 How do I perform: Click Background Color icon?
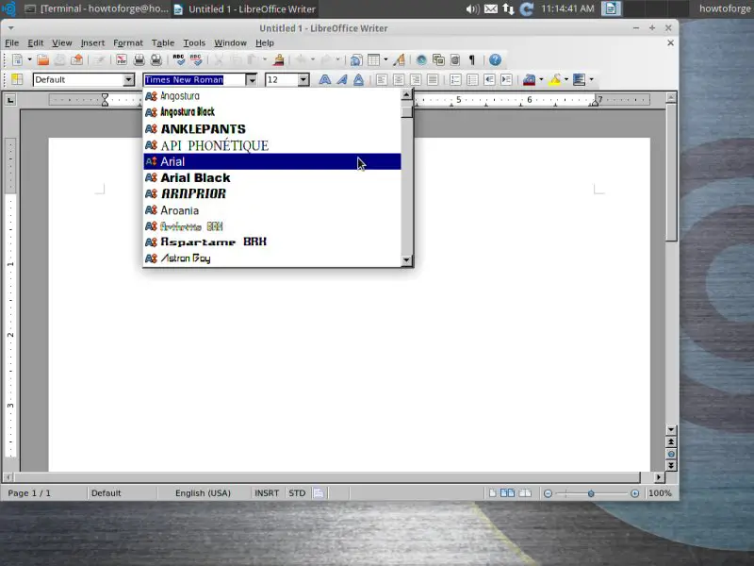coord(579,79)
